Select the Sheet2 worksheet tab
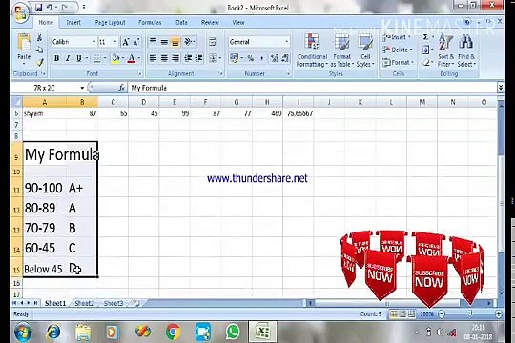Screen dimensions: 515x343 coord(85,303)
